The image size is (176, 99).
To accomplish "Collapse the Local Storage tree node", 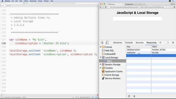I will click(x=101, y=57).
